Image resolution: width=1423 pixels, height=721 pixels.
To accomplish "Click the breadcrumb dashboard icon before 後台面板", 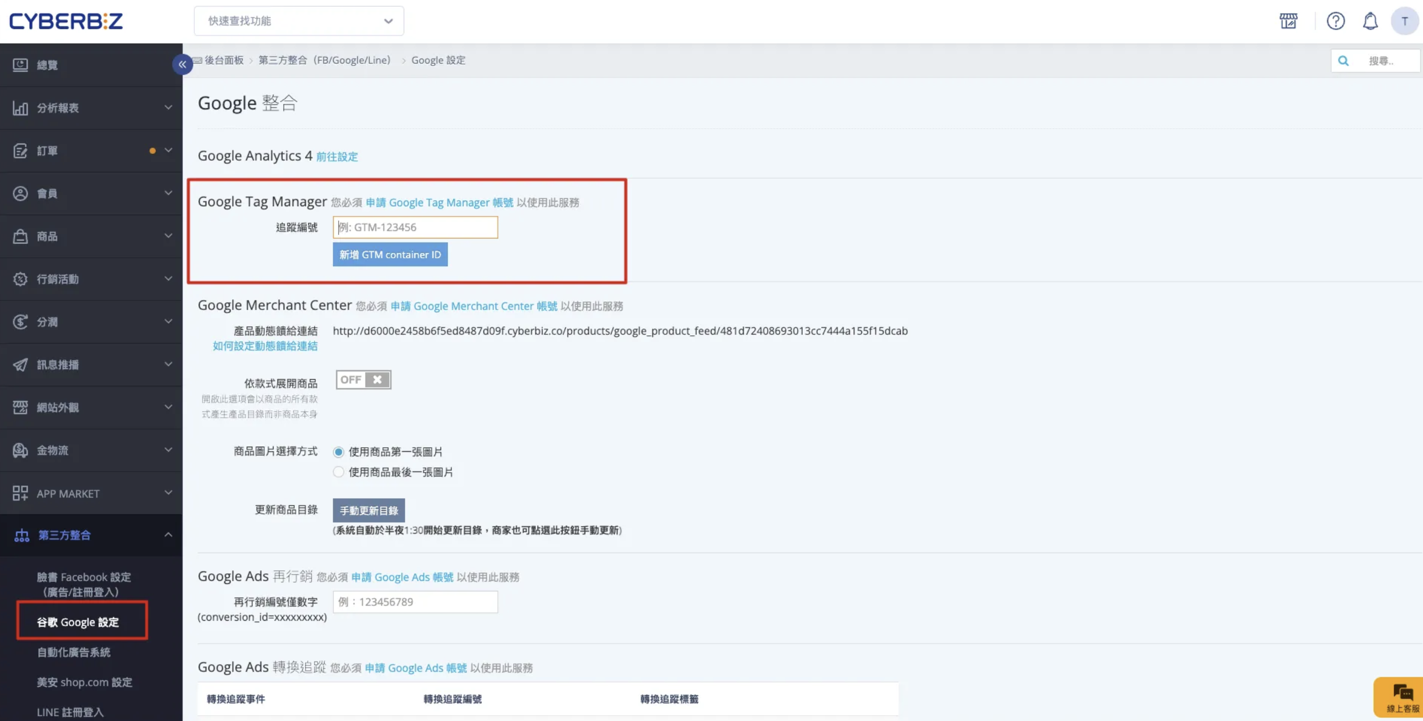I will coord(197,60).
